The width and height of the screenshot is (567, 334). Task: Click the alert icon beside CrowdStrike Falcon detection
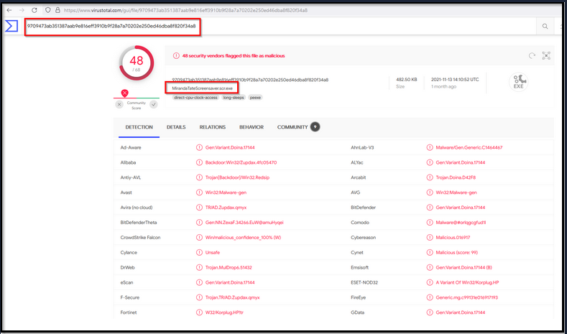pyautogui.click(x=199, y=238)
